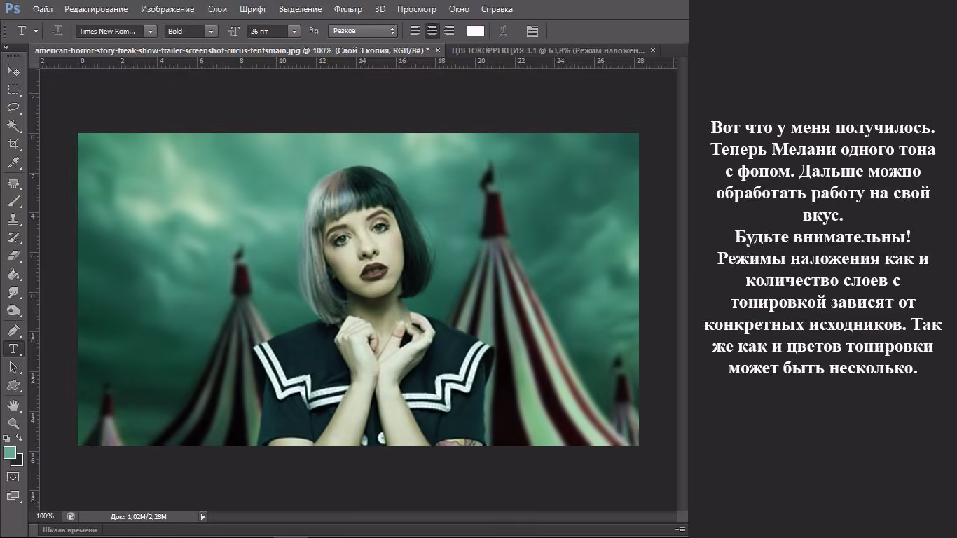Viewport: 957px width, 538px height.
Task: Reset to default foreground and background colors
Action: tap(6, 438)
